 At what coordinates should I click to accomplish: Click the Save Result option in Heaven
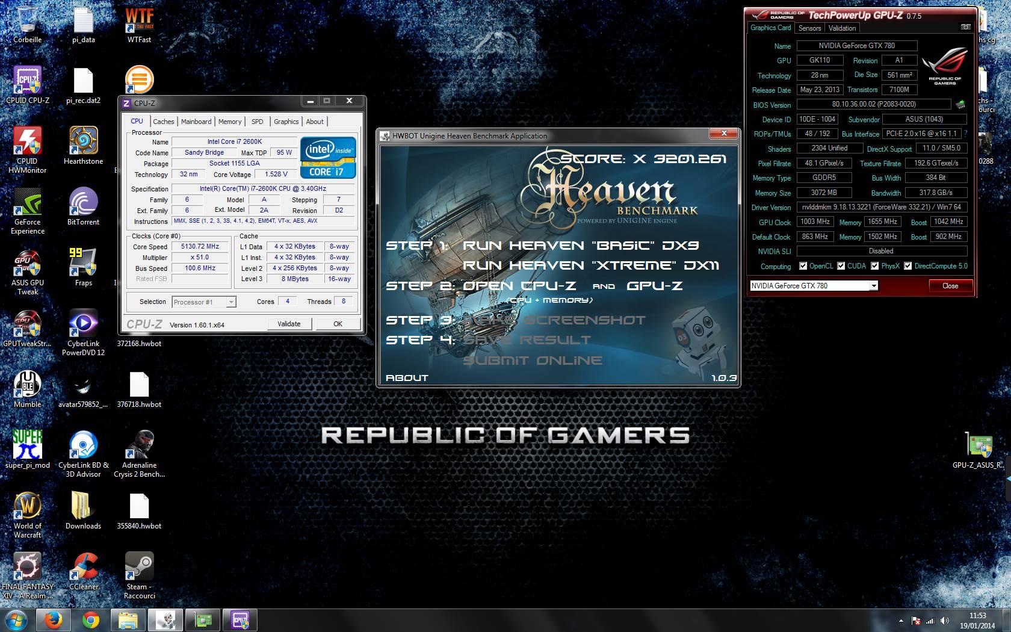pyautogui.click(x=527, y=340)
